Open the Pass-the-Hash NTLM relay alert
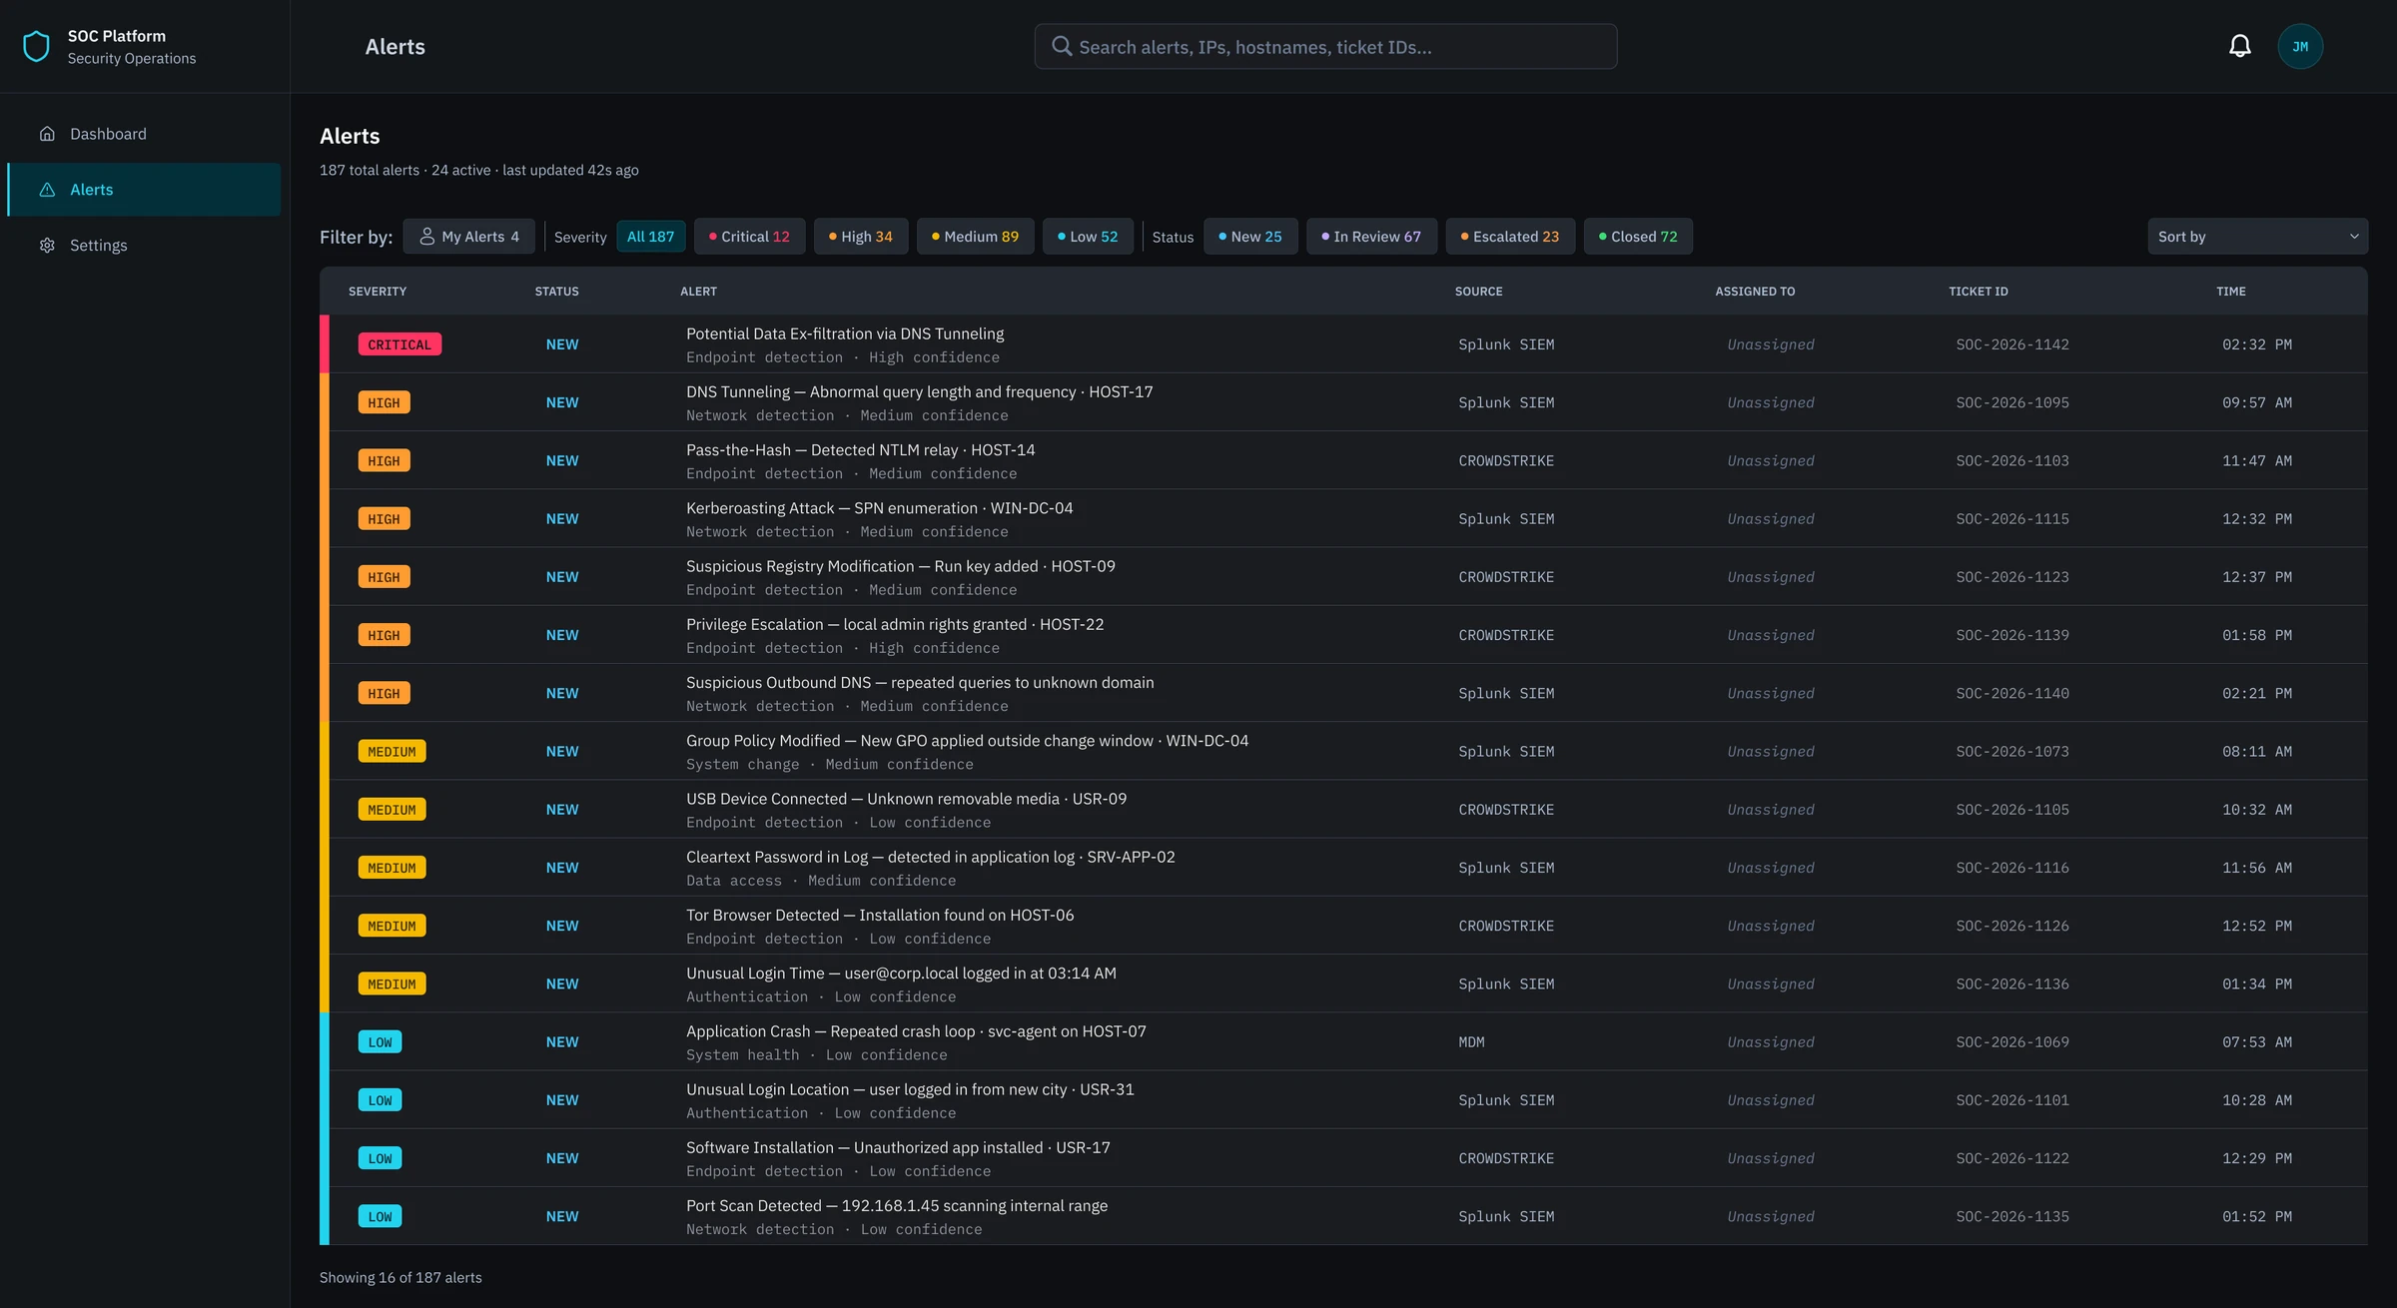Viewport: 2397px width, 1308px height. 1343,460
